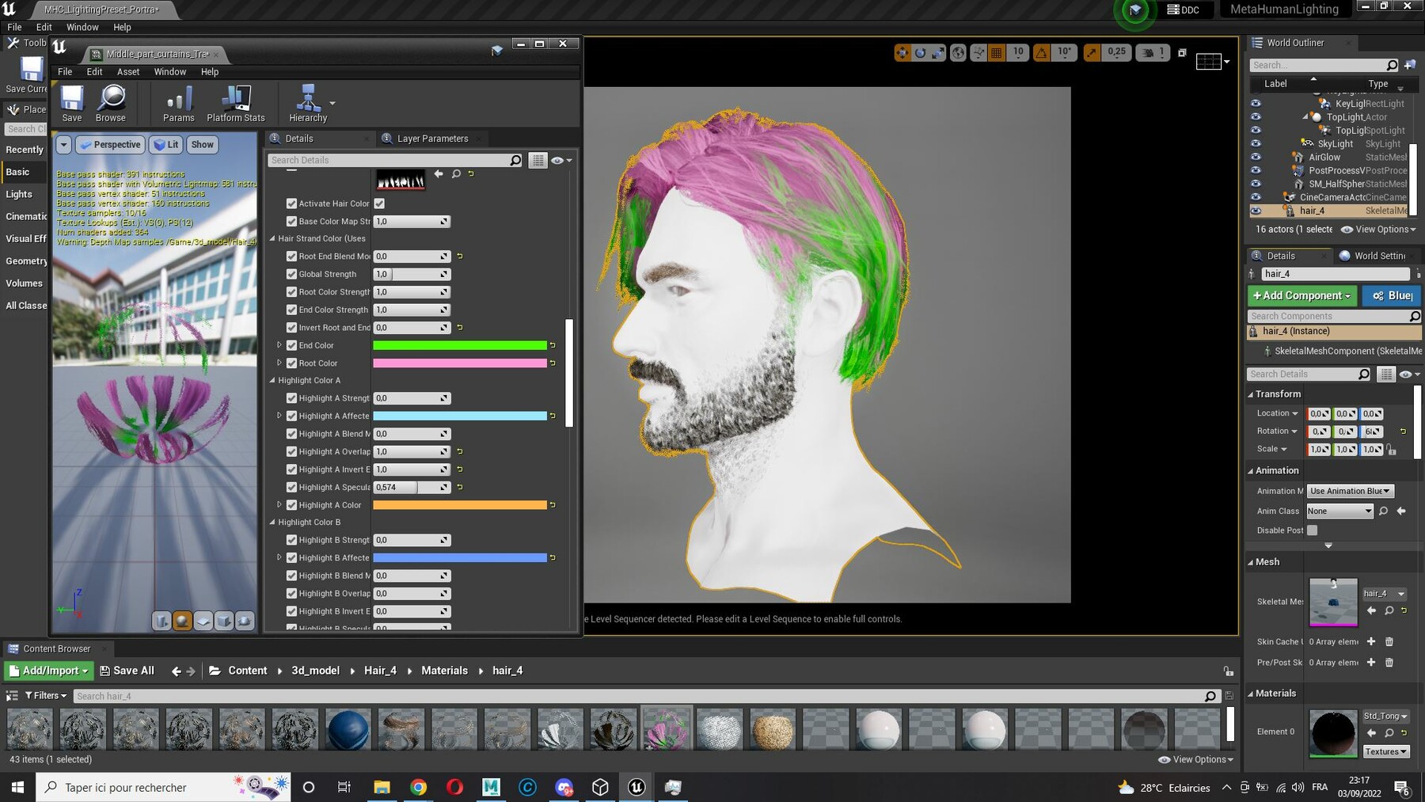This screenshot has height=802, width=1425.
Task: Open Params in the material editor toolbar
Action: [179, 104]
